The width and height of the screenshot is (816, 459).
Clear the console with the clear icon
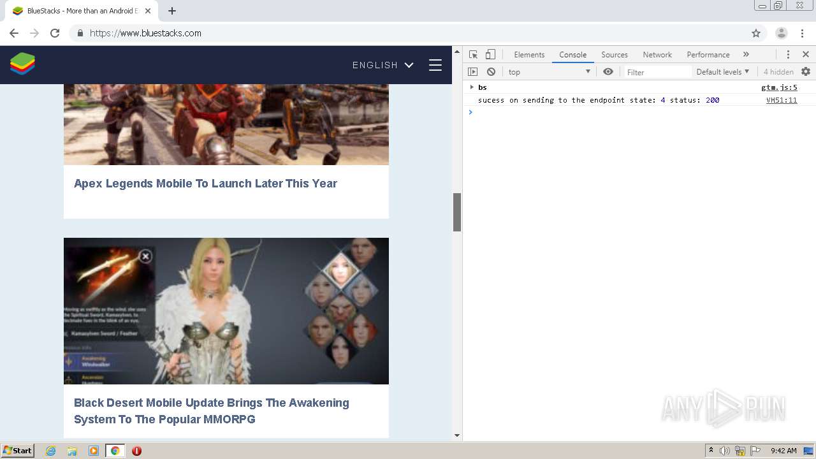point(491,72)
